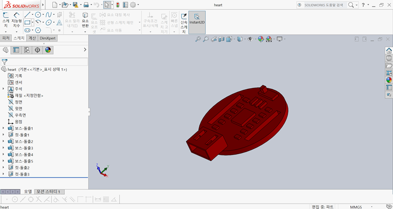Expand the SOLIDWORKS menu arrow
This screenshot has width=393, height=209.
(x=43, y=5)
